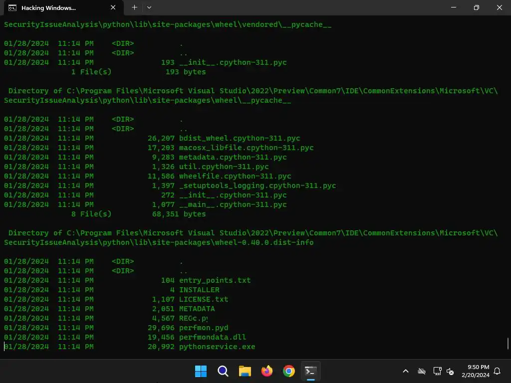511x383 pixels.
Task: Minimize the terminal window
Action: (x=453, y=7)
